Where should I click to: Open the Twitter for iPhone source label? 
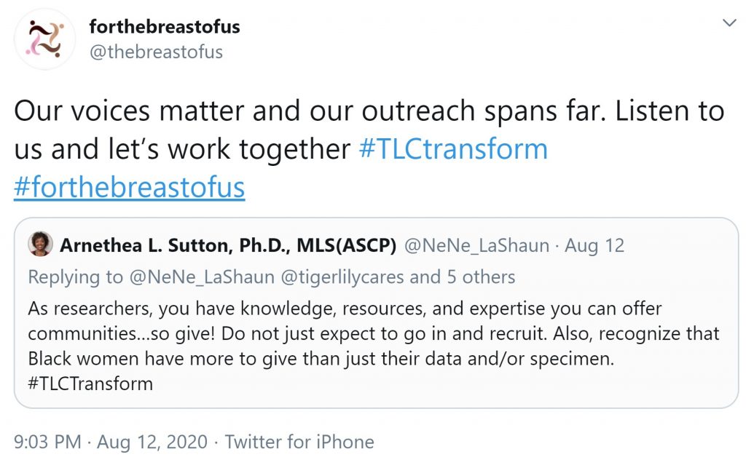299,442
